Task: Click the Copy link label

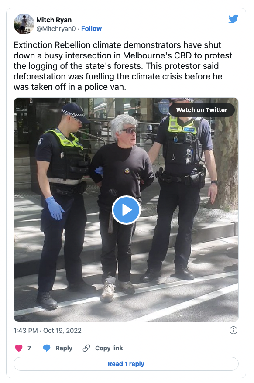Action: point(109,348)
